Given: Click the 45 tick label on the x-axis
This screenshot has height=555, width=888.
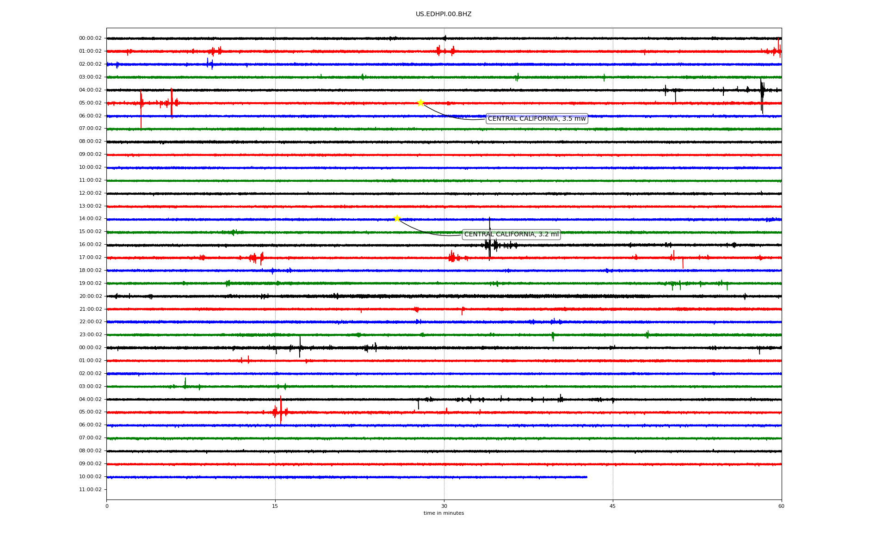Looking at the screenshot, I should (613, 506).
